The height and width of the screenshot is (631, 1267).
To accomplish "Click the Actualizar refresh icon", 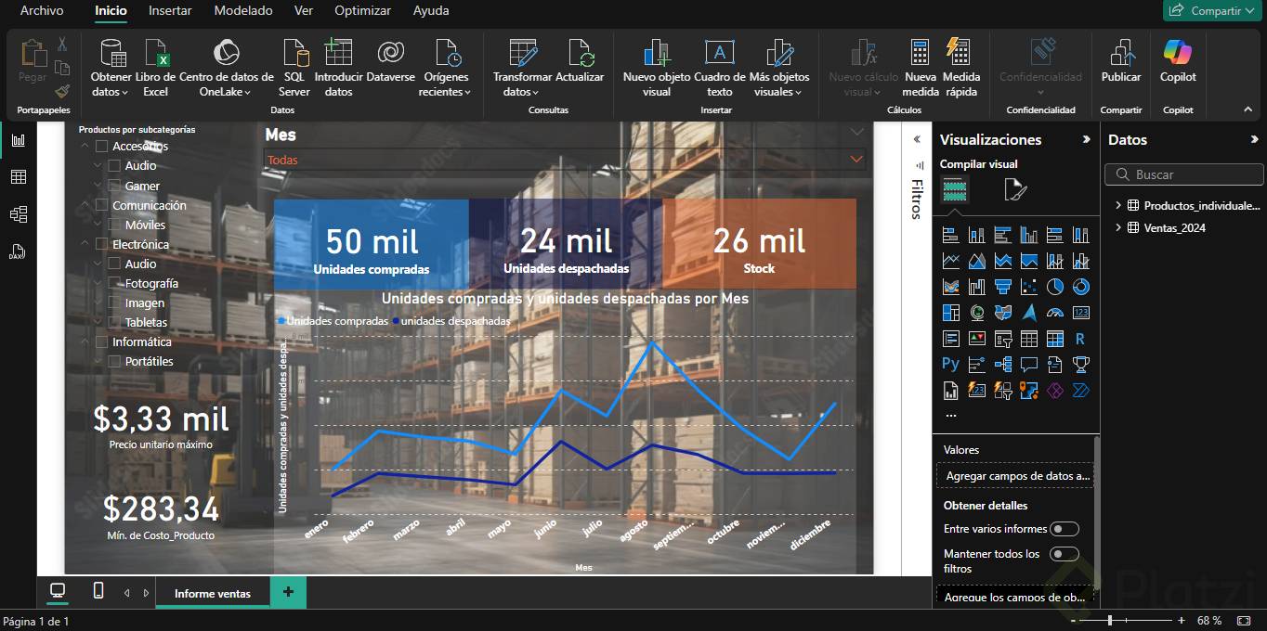I will coord(580,54).
